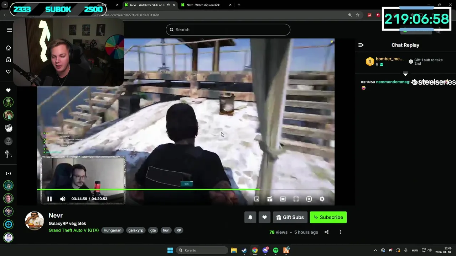Switch to Chrome in taskbar
This screenshot has height=256, width=456.
tap(255, 250)
